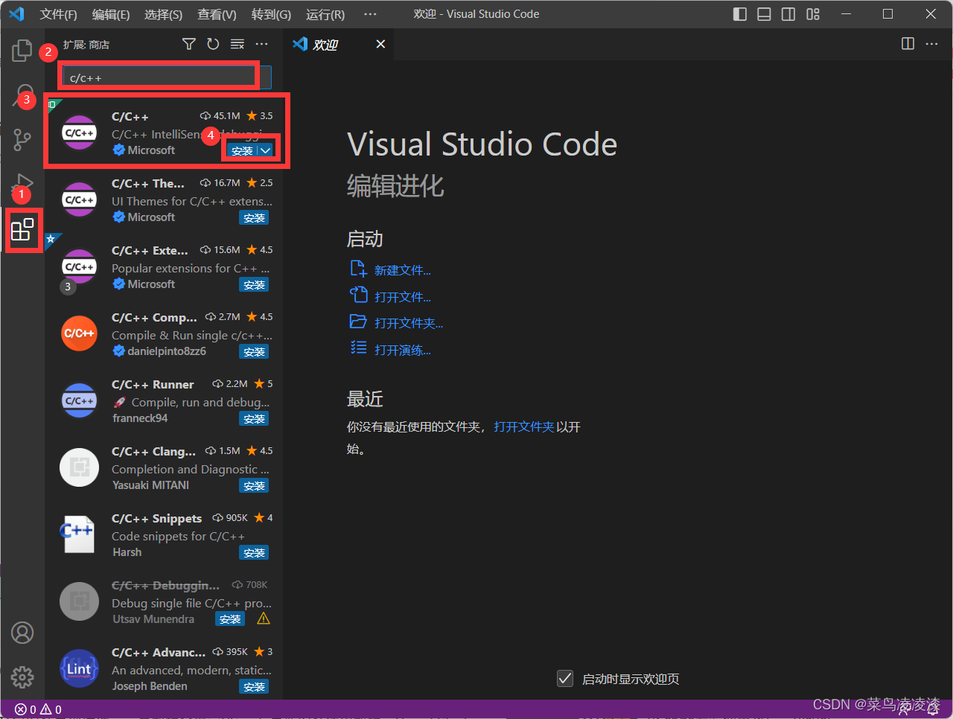The width and height of the screenshot is (953, 719).
Task: Select C/C++ Extension Pack title
Action: pos(150,250)
